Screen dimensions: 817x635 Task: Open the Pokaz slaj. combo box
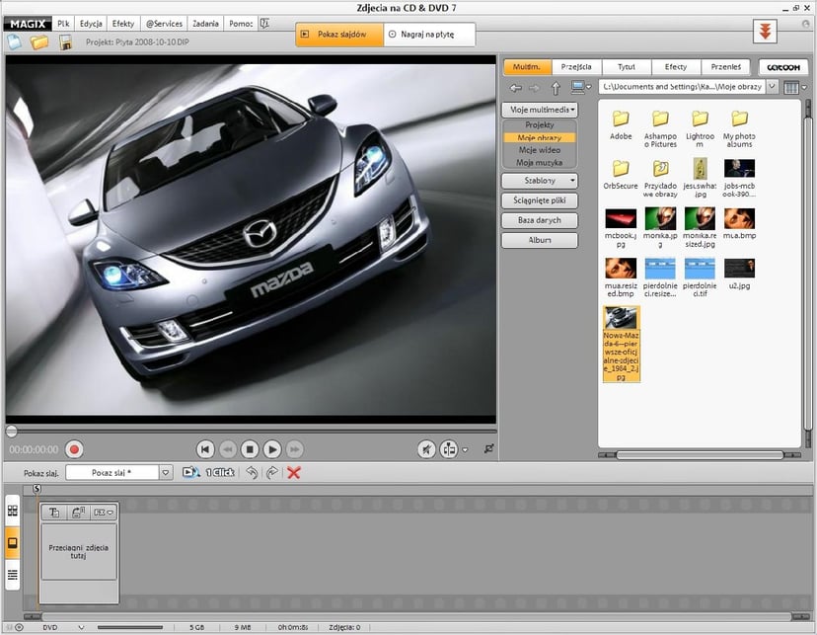119,473
